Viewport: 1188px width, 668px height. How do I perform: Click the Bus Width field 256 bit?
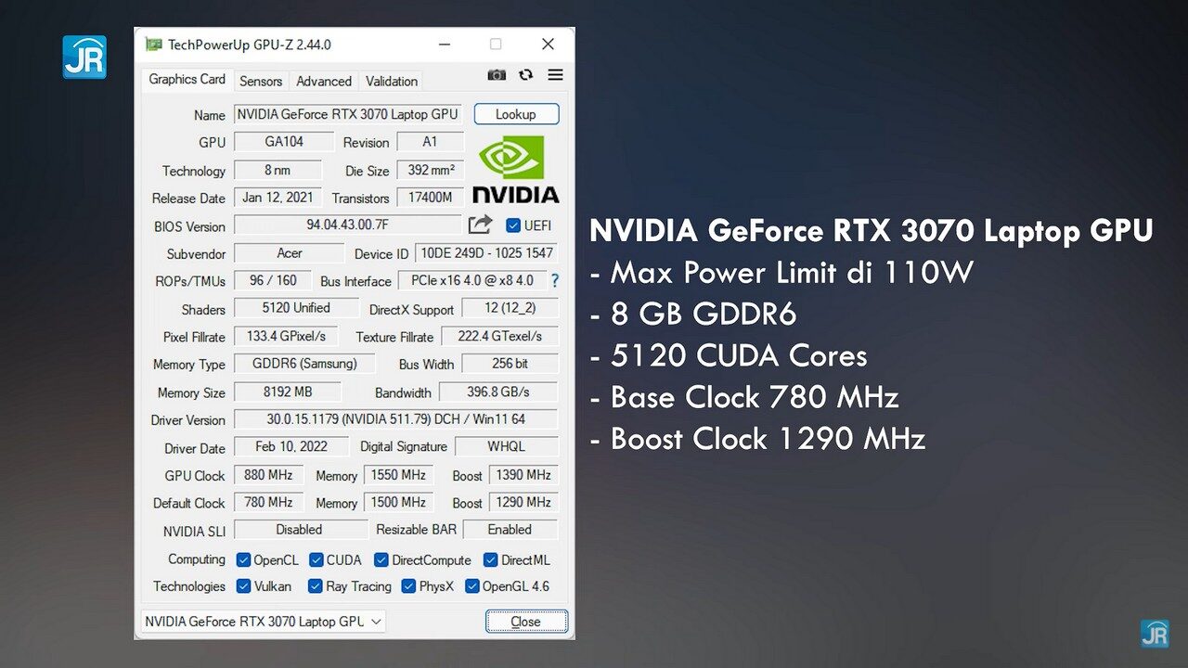tap(510, 364)
